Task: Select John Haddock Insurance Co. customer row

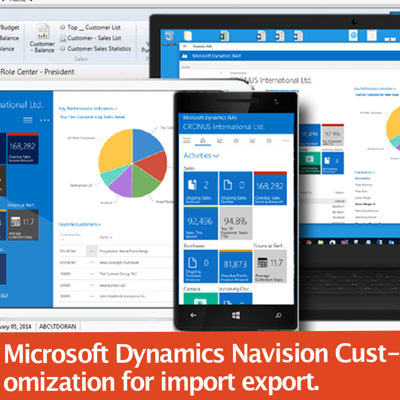Action: coord(116,296)
